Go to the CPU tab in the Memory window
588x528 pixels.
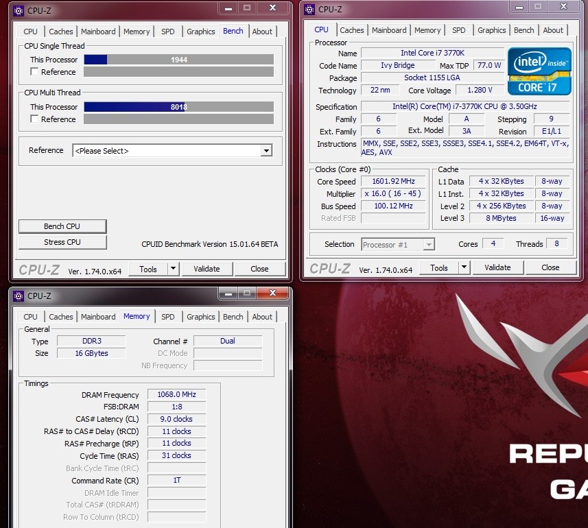(30, 317)
